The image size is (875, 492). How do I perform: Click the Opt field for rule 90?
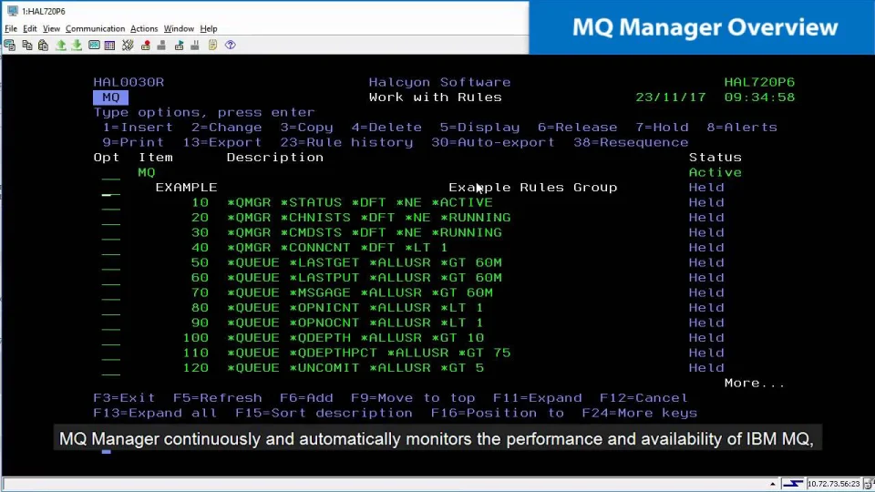coord(111,324)
